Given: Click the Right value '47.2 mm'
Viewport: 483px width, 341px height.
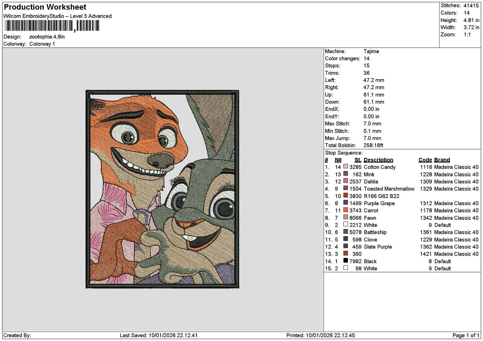Looking at the screenshot, I should (x=374, y=88).
